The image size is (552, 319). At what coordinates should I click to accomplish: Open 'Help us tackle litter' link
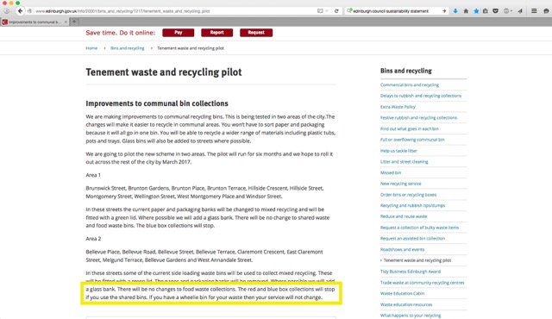pos(398,151)
